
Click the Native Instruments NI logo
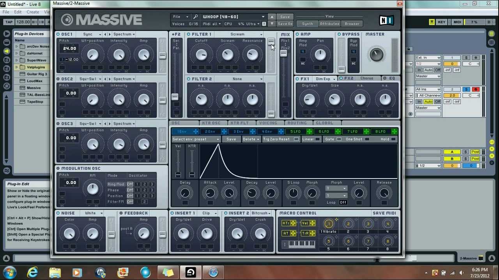coord(386,20)
